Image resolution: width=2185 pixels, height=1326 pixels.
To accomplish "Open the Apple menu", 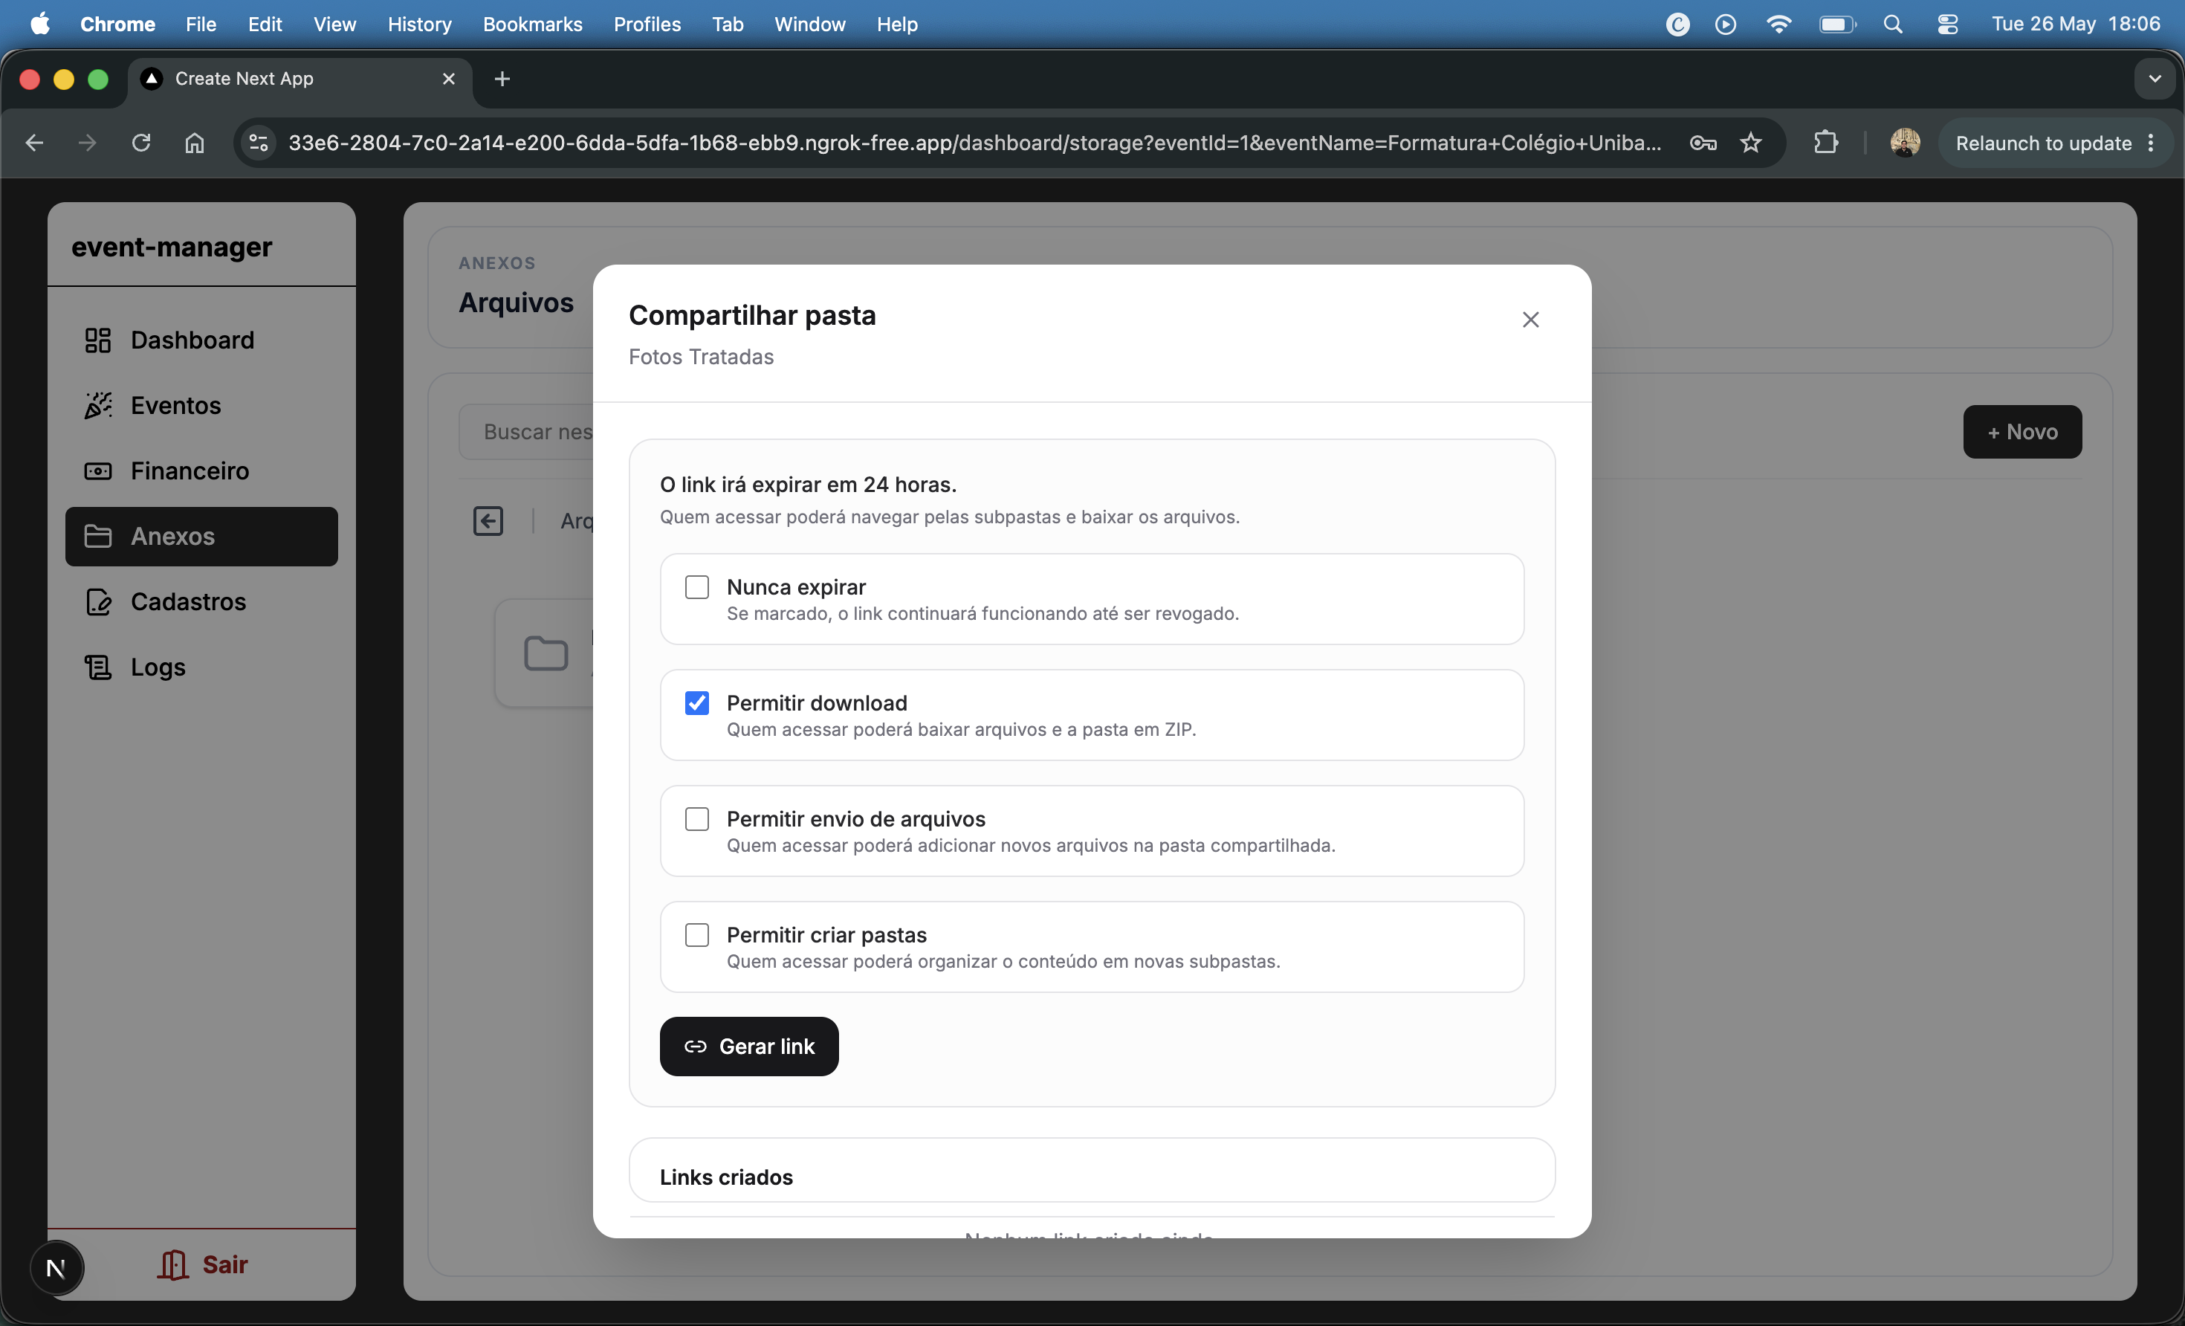I will click(40, 24).
